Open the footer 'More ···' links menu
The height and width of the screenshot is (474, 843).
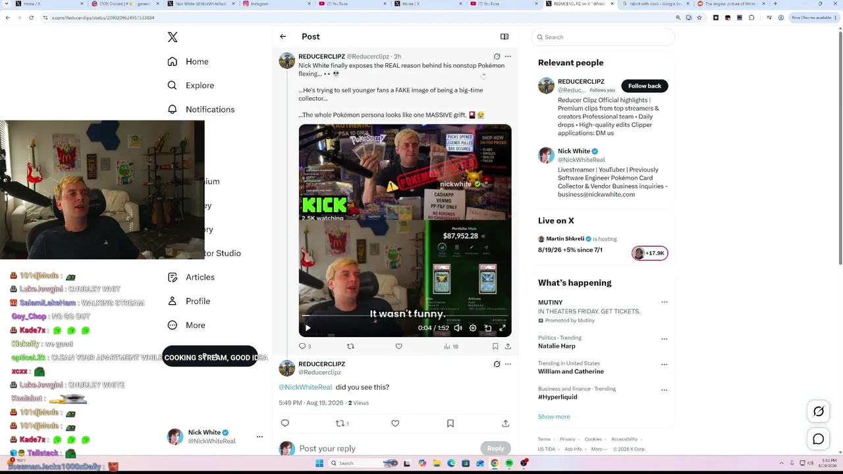click(599, 449)
